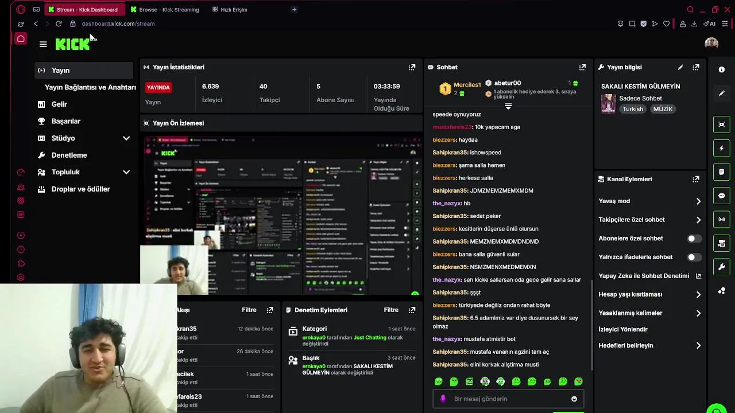Image resolution: width=735 pixels, height=413 pixels.
Task: Open Yapay Zeka ile Sohbet Denetimi link
Action: [650, 276]
